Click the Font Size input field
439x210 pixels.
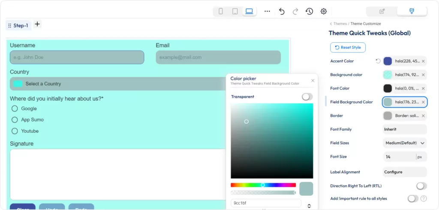pos(399,157)
